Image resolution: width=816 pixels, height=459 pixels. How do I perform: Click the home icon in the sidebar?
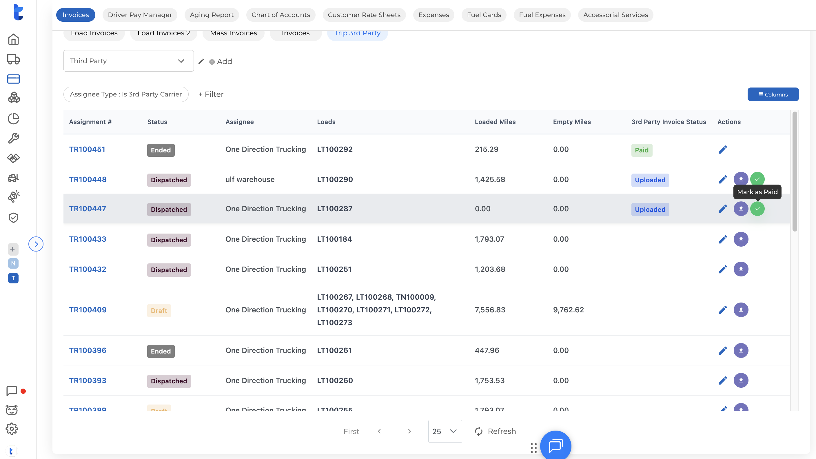pos(13,40)
